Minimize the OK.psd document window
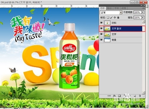149x109 pixels. pos(132,2)
